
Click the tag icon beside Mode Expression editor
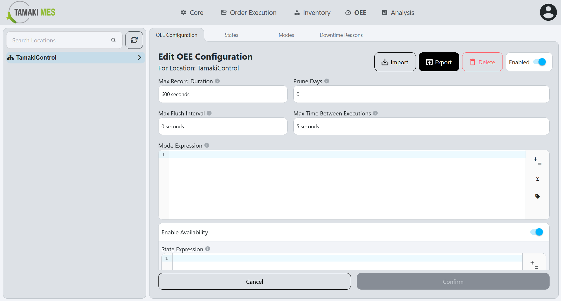pyautogui.click(x=538, y=196)
